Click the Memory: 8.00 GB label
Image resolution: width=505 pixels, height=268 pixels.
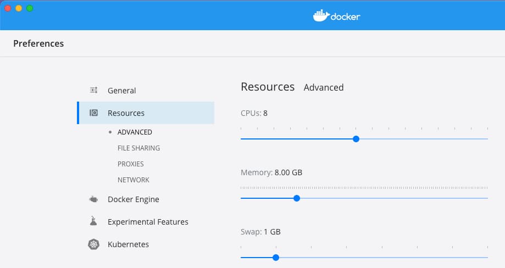(271, 172)
